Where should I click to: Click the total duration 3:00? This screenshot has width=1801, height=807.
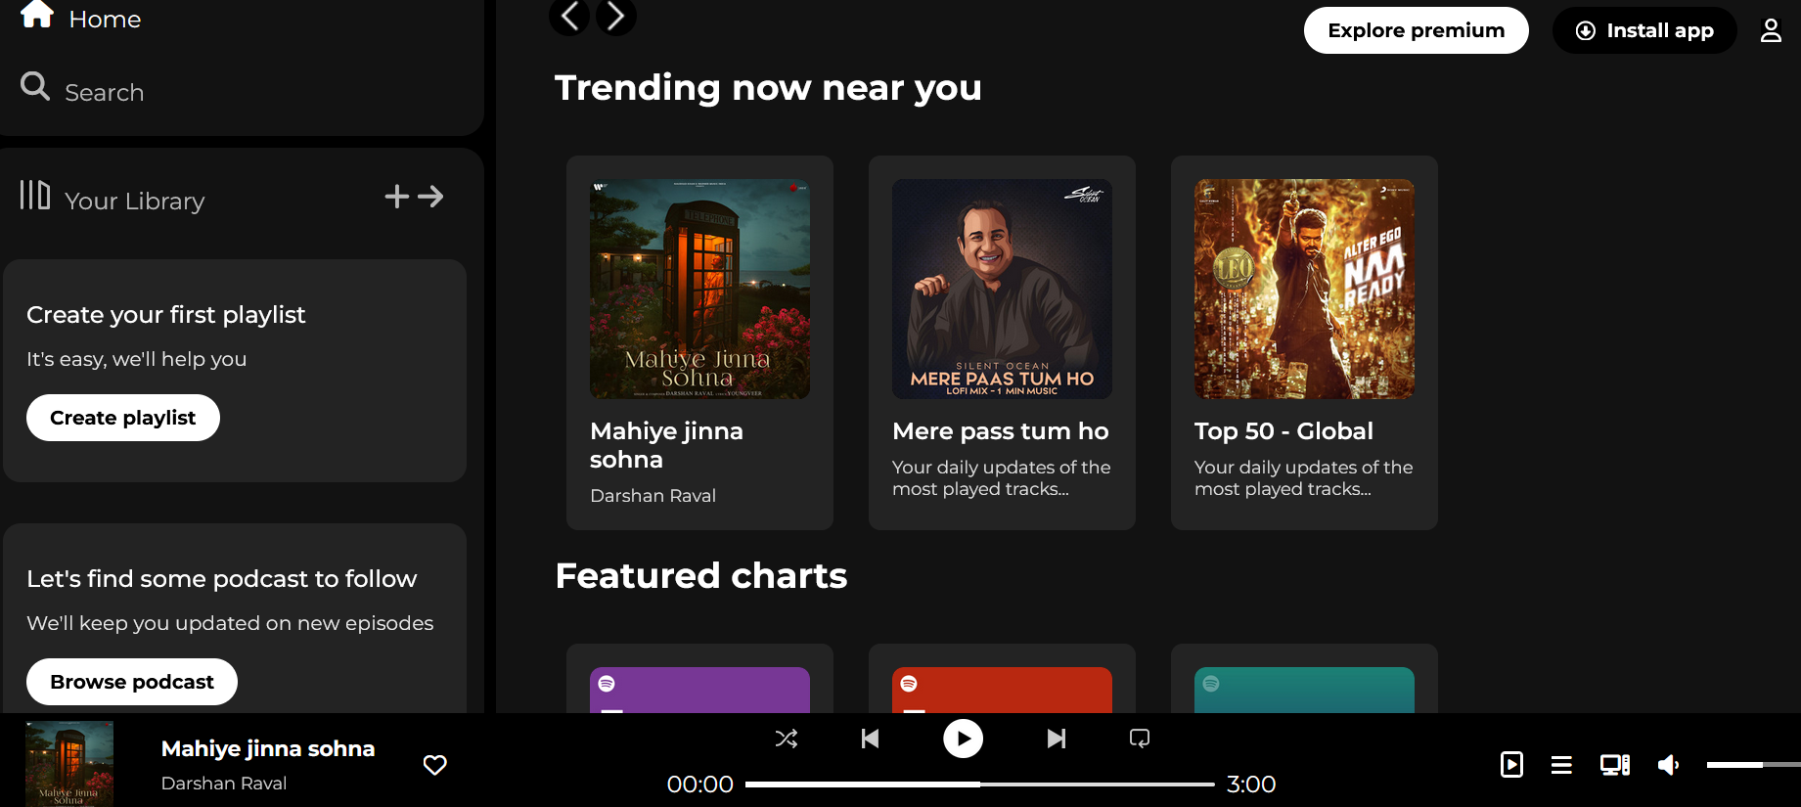[x=1251, y=785]
